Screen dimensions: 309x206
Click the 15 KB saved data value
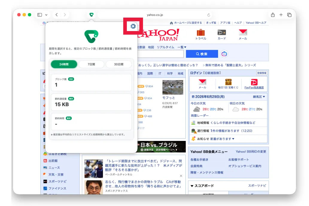(62, 104)
